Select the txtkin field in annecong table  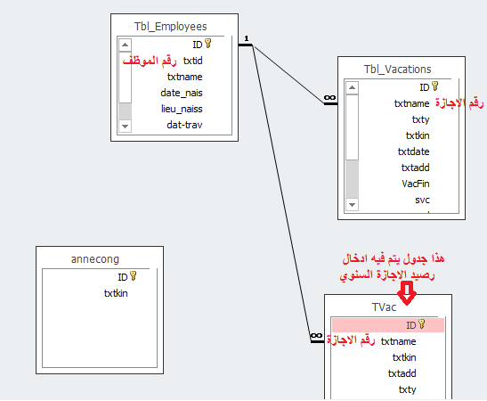[116, 293]
